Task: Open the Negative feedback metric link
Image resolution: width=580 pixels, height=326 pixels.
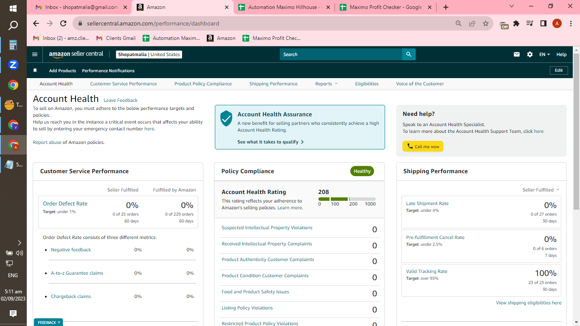Action: pos(71,250)
